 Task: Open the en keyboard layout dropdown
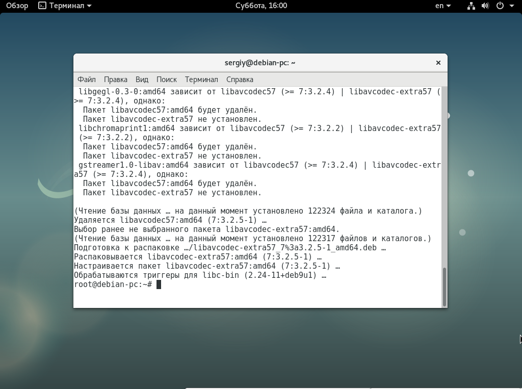click(x=442, y=6)
